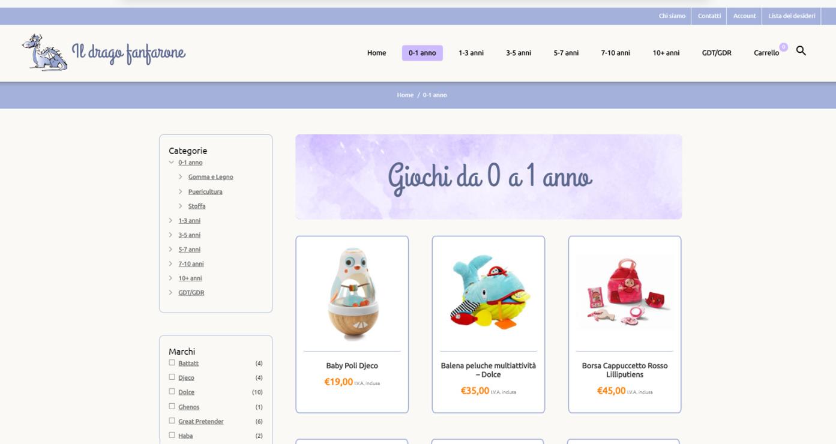This screenshot has height=444, width=836.
Task: Select 0-1 anno navigation tab
Action: click(422, 53)
